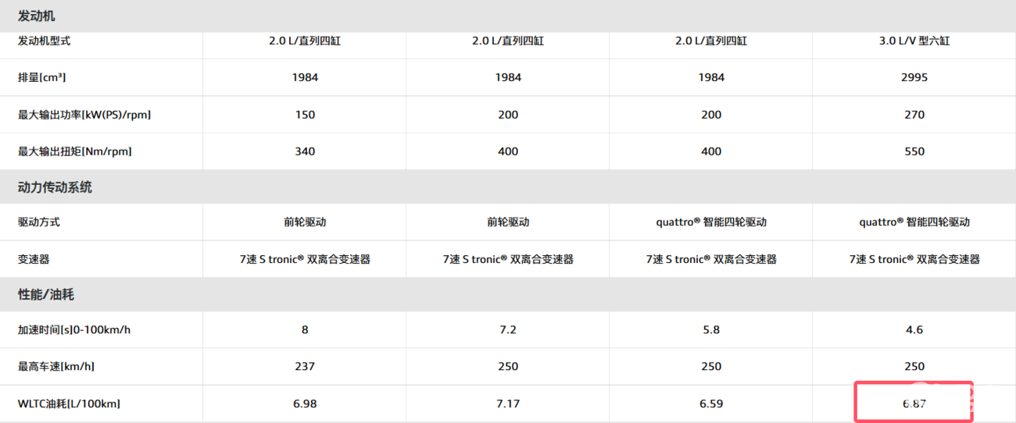The height and width of the screenshot is (423, 1016).
Task: Click the 550 torque value
Action: (x=914, y=151)
